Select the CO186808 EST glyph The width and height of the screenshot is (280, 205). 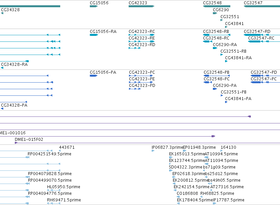pyautogui.click(x=178, y=197)
